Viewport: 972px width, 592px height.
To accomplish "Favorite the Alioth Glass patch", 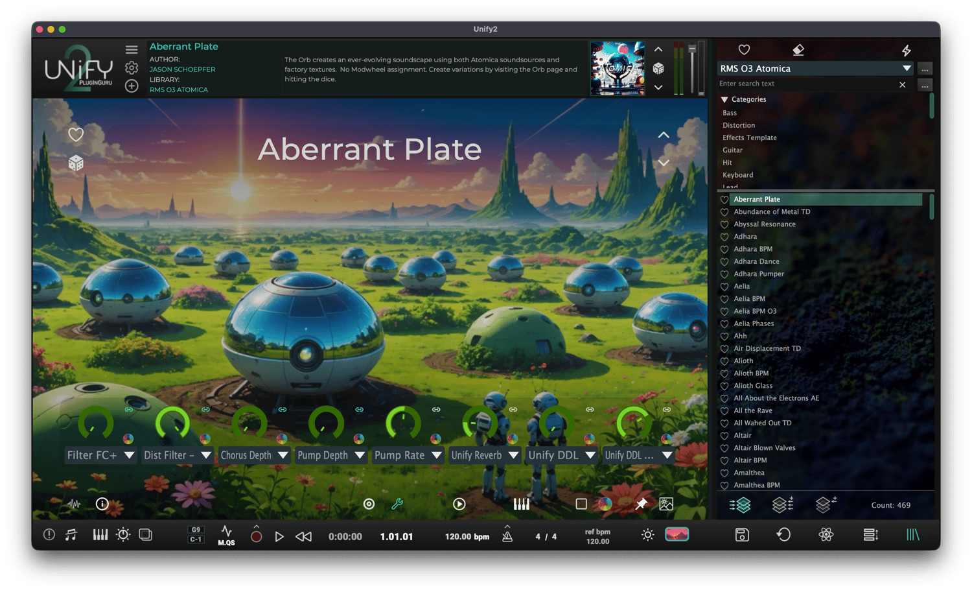I will click(x=724, y=386).
